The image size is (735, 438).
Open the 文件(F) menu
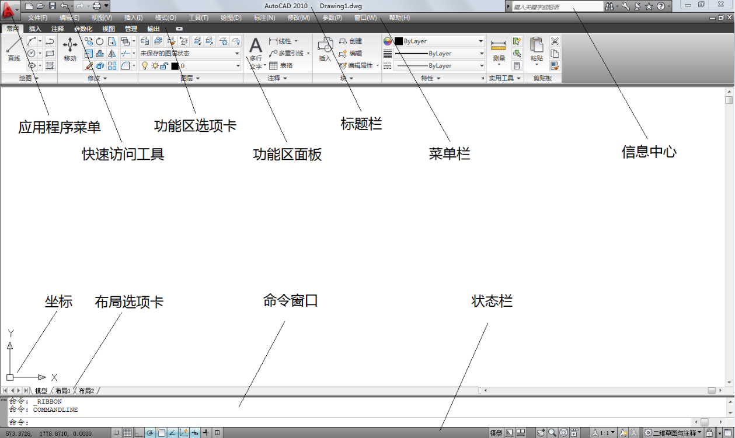[37, 18]
